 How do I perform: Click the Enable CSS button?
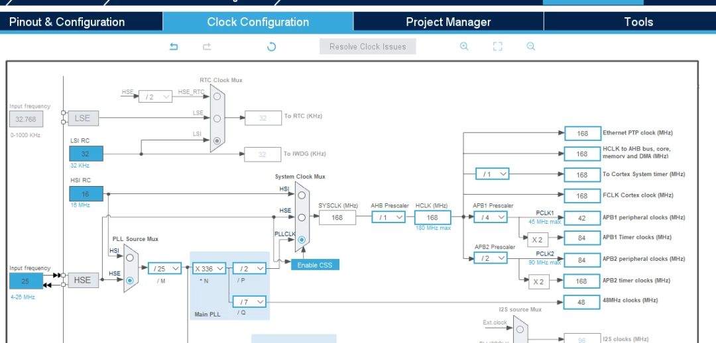(316, 265)
